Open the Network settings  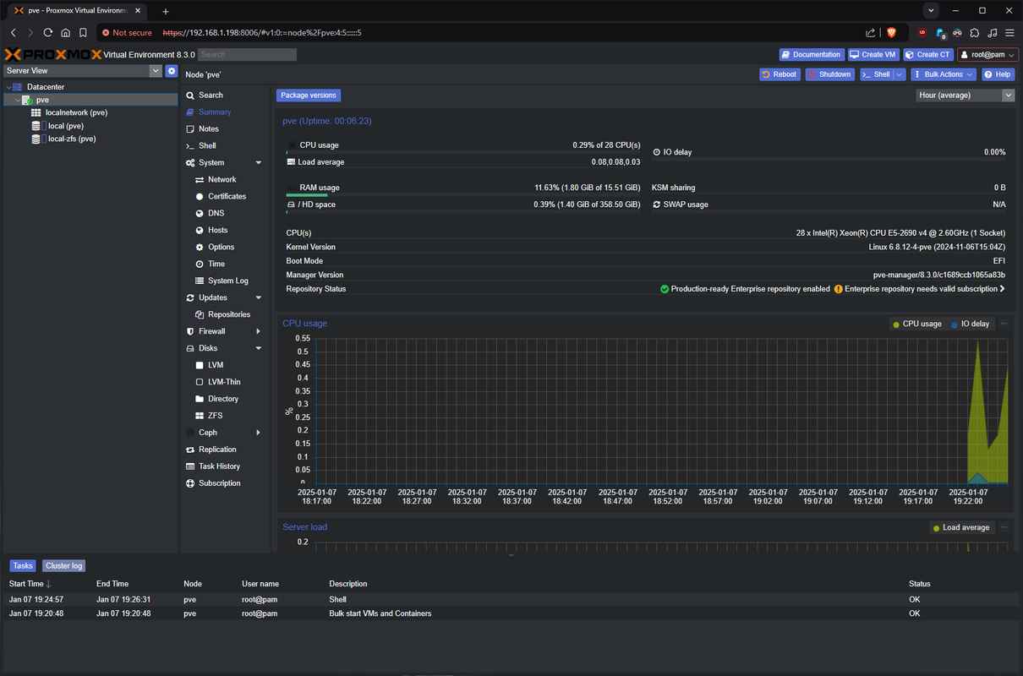(222, 180)
